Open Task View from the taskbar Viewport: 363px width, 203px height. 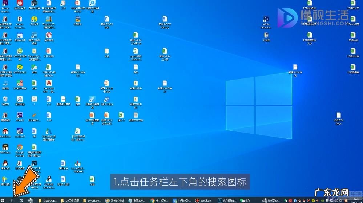coord(21,200)
